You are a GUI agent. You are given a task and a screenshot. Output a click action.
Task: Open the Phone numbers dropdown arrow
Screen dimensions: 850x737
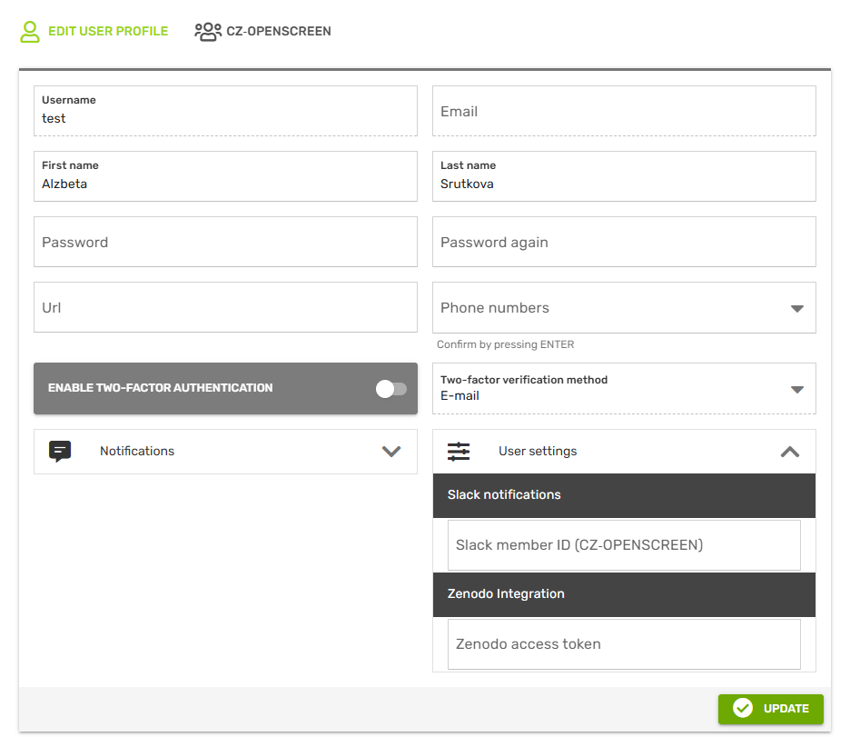click(797, 308)
